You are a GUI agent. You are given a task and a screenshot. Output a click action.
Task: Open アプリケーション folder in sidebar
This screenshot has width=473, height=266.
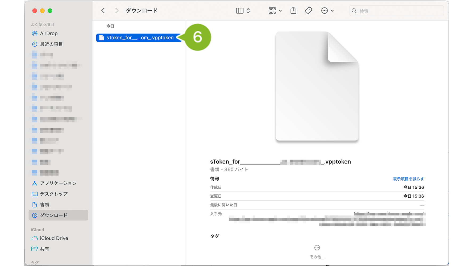click(x=58, y=183)
